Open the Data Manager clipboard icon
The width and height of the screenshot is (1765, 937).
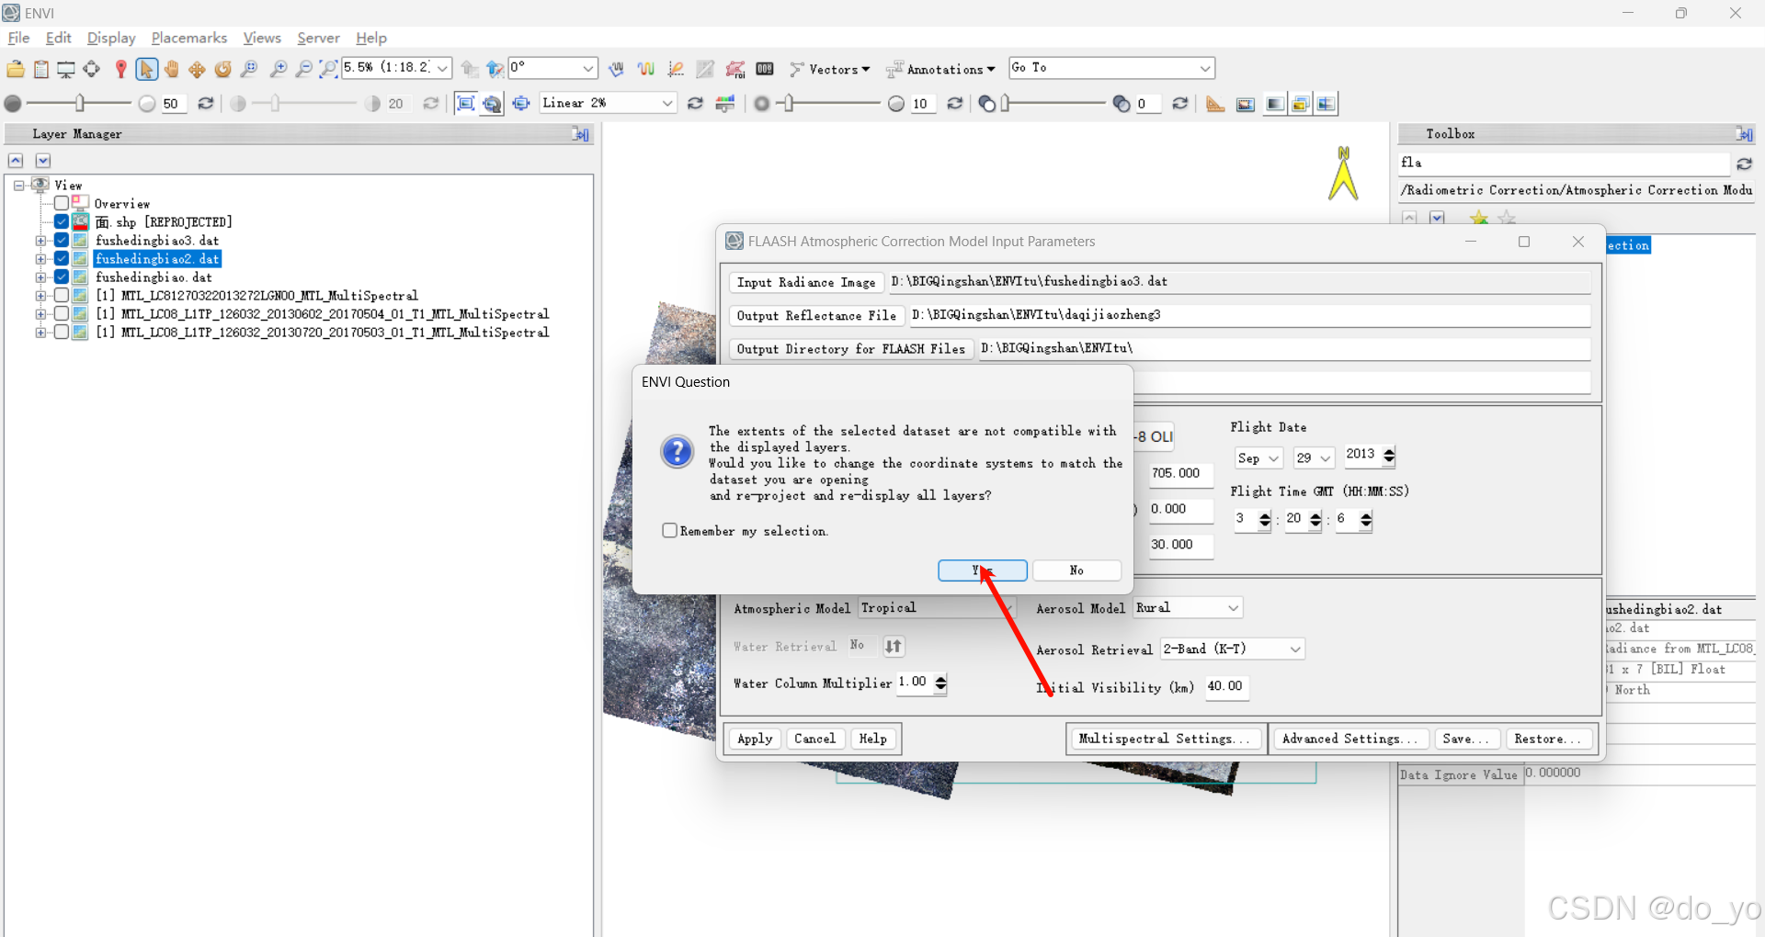click(41, 69)
